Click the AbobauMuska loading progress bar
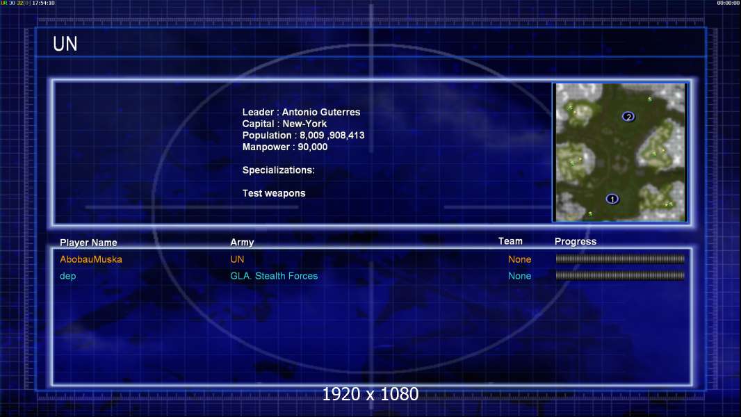The height and width of the screenshot is (417, 741). coord(620,259)
